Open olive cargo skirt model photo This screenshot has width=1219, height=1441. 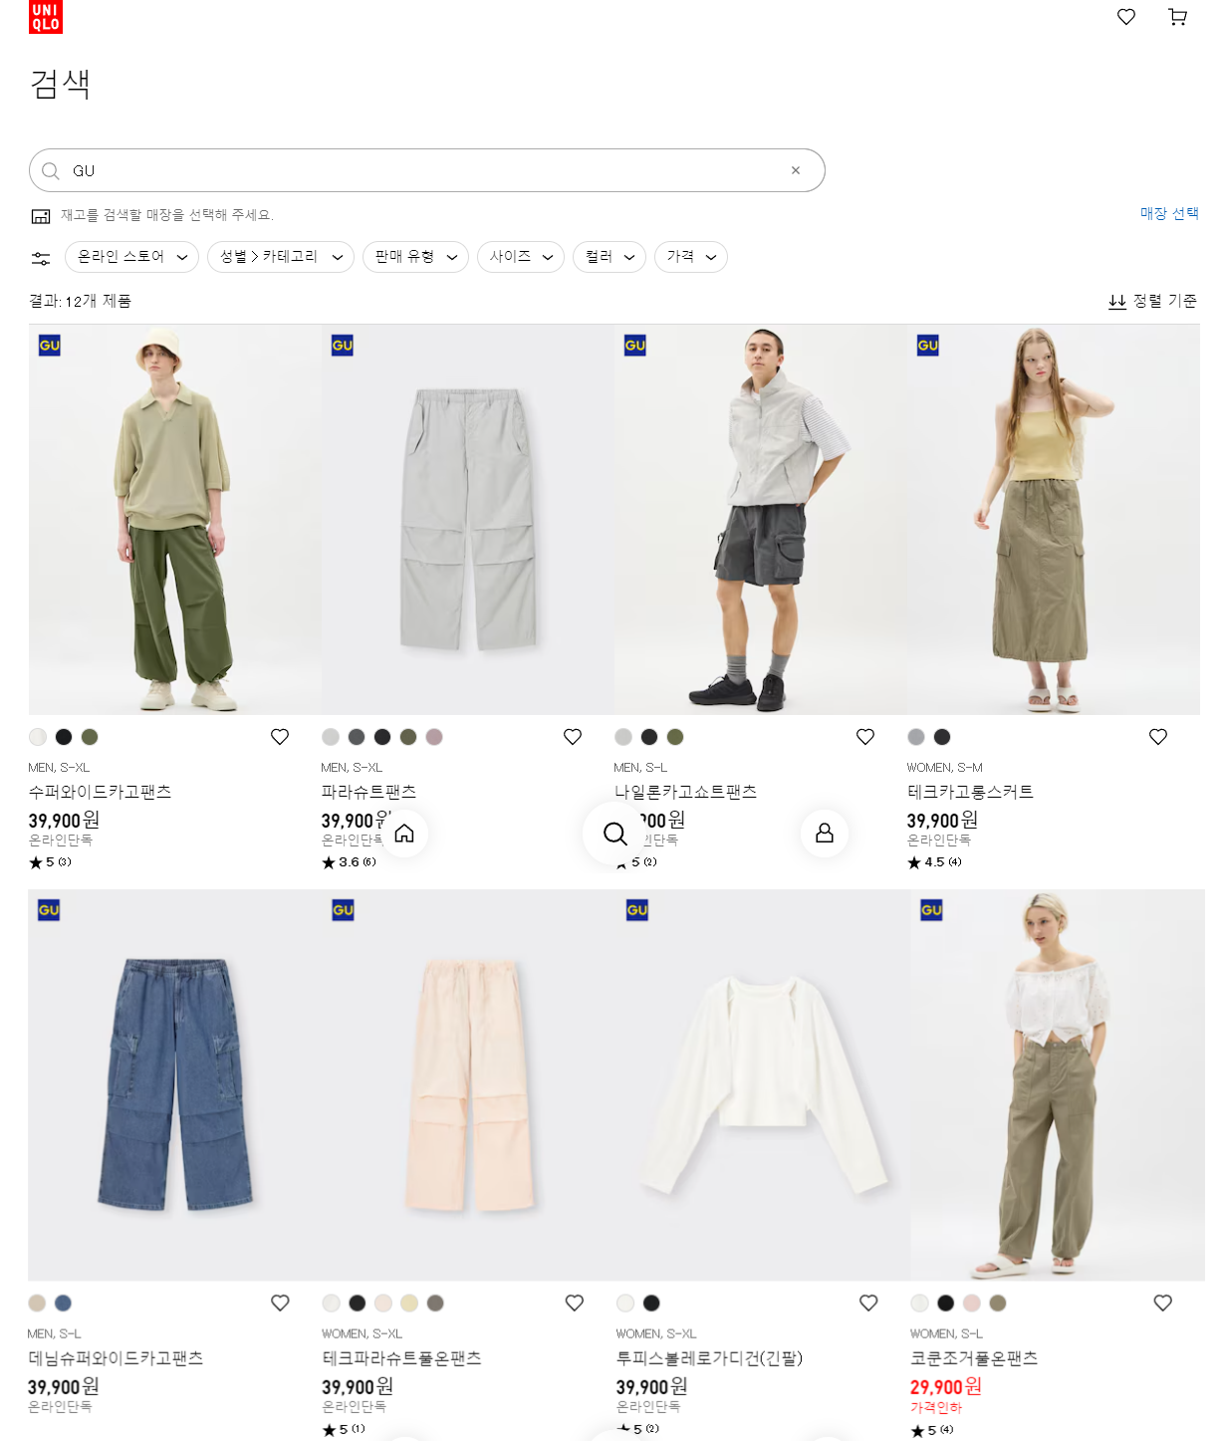point(1054,520)
